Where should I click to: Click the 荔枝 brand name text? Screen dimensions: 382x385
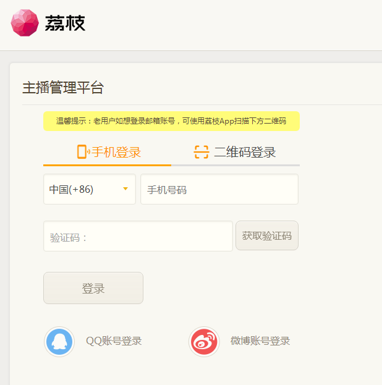coord(65,23)
